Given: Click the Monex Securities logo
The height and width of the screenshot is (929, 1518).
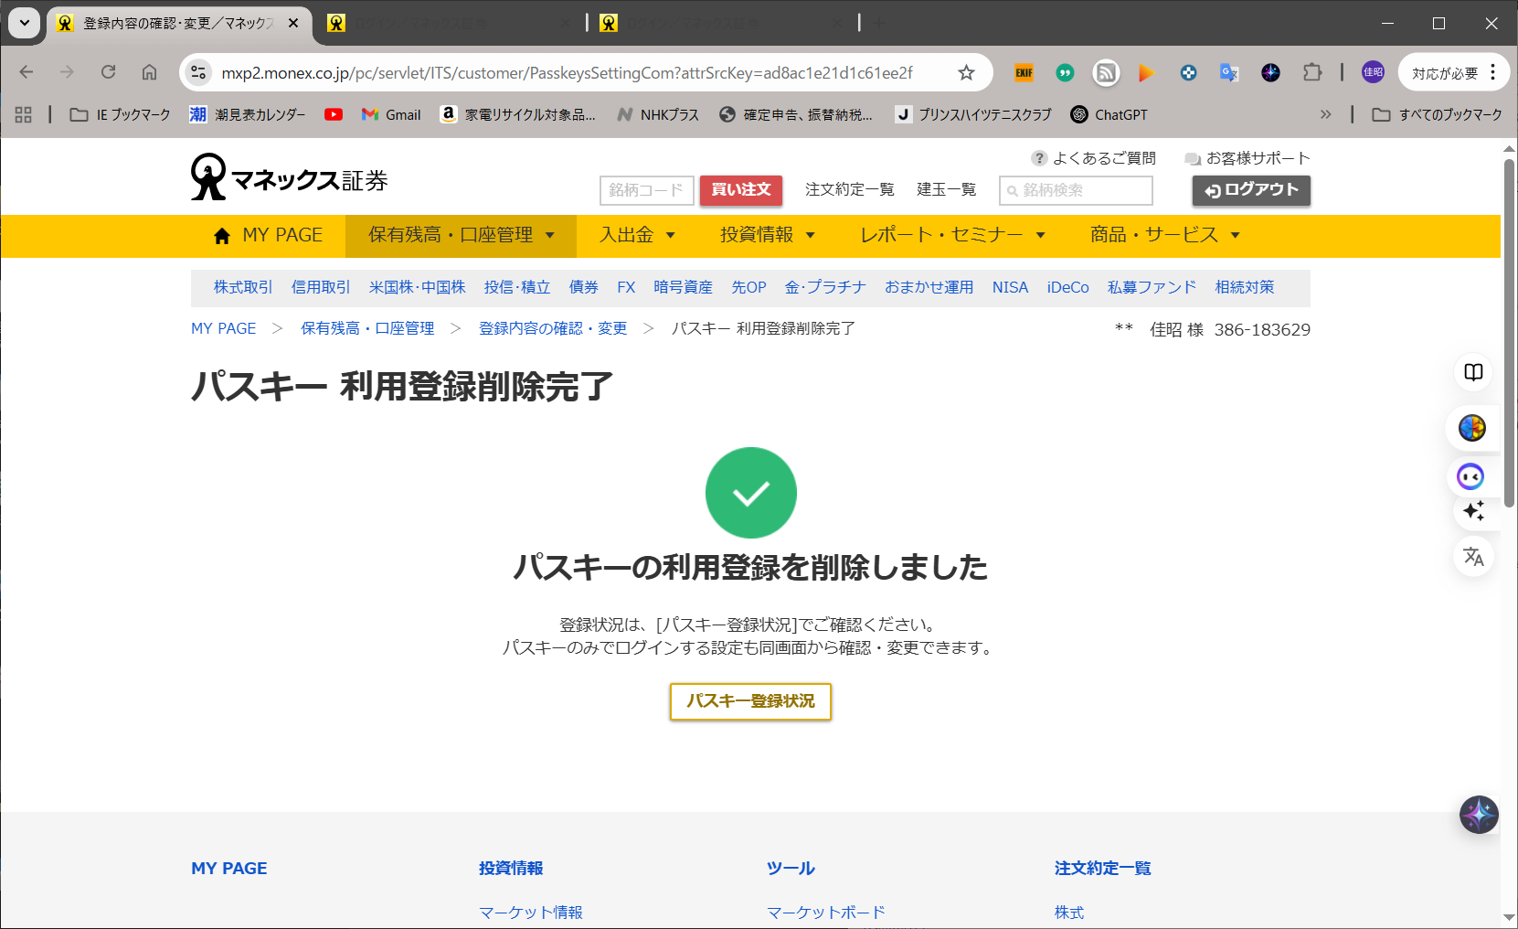Looking at the screenshot, I should pos(289,177).
